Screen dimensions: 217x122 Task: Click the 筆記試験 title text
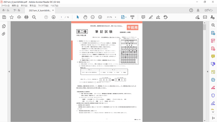click(x=104, y=32)
